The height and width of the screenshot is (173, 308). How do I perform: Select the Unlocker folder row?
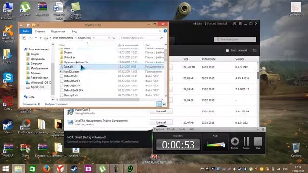111,57
